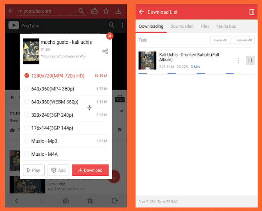262x211 pixels.
Task: Go back using browser top-left arrow
Action: (11, 11)
